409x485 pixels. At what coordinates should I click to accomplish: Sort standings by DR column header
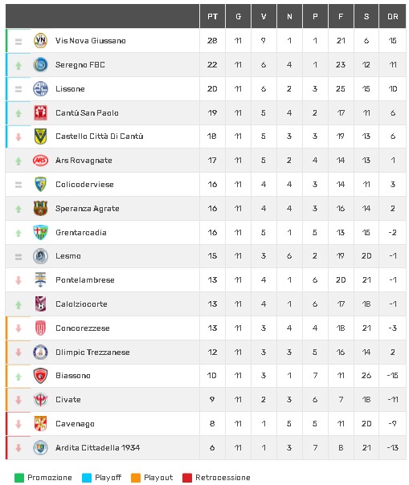click(x=393, y=16)
